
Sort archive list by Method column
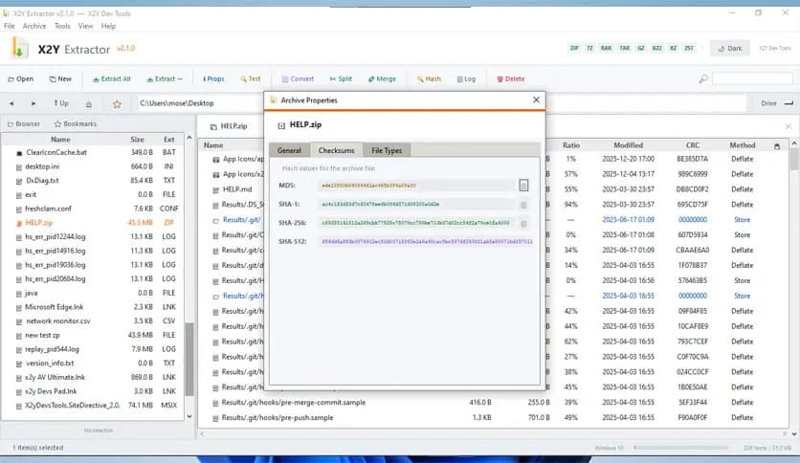click(742, 145)
